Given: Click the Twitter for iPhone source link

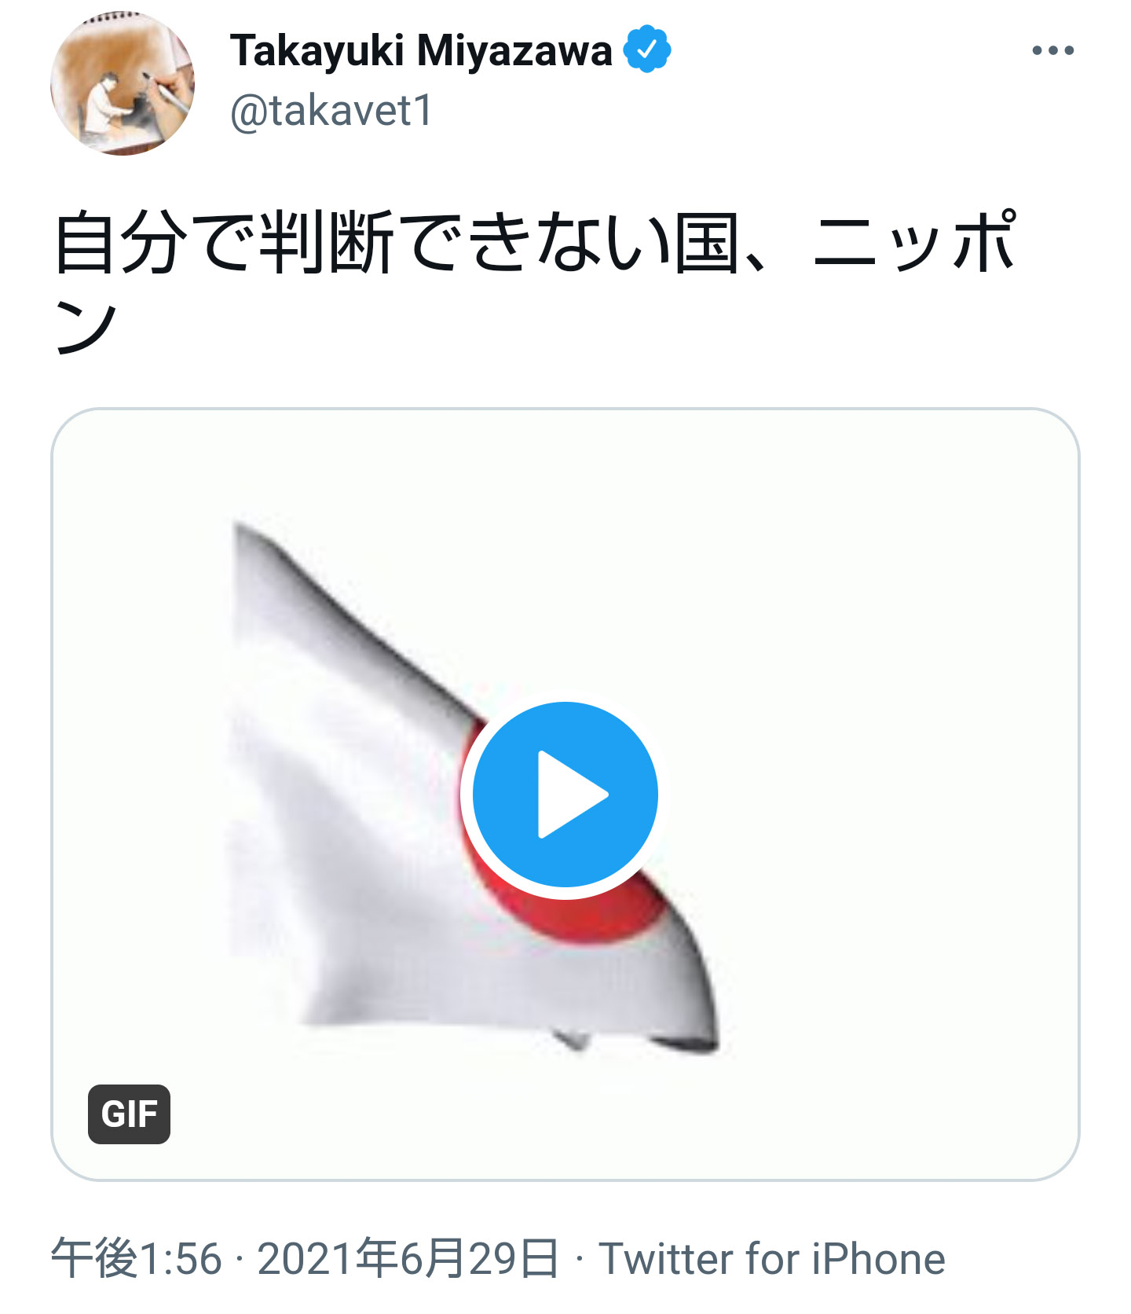Looking at the screenshot, I should tap(772, 1258).
